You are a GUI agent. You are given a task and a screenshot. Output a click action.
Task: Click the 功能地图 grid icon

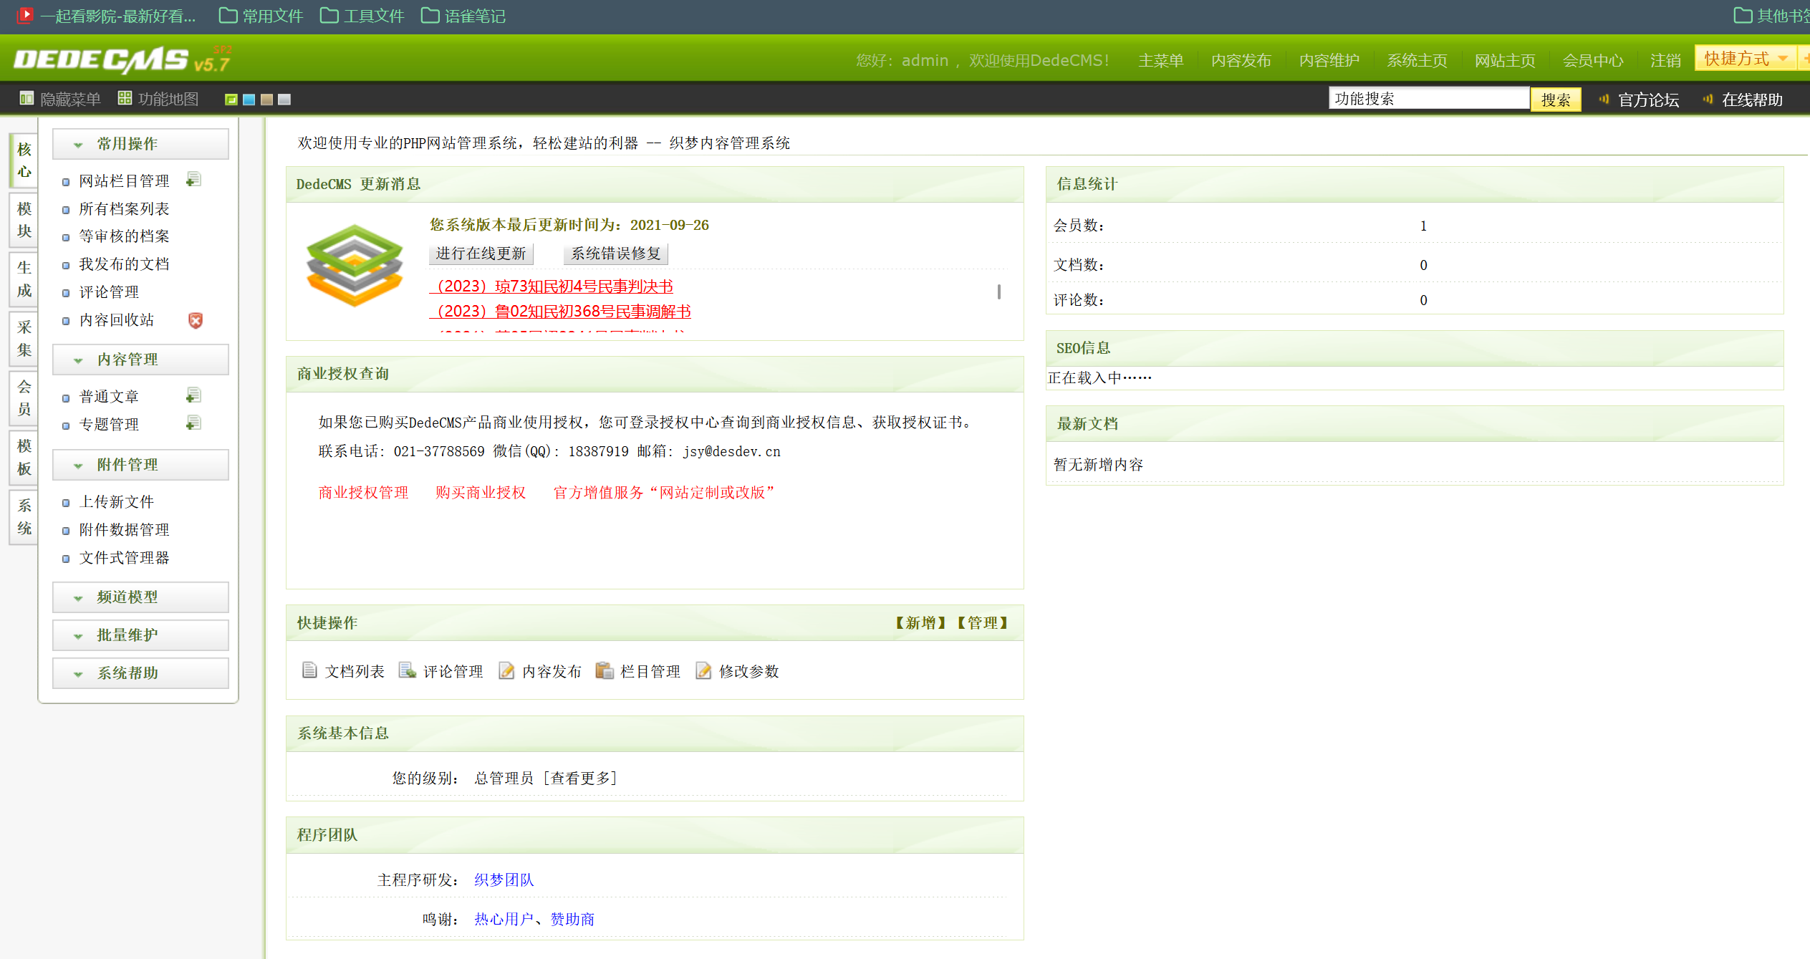pos(125,98)
